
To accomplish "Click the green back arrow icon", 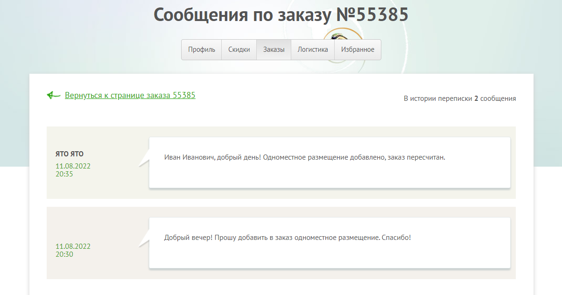I will (53, 95).
